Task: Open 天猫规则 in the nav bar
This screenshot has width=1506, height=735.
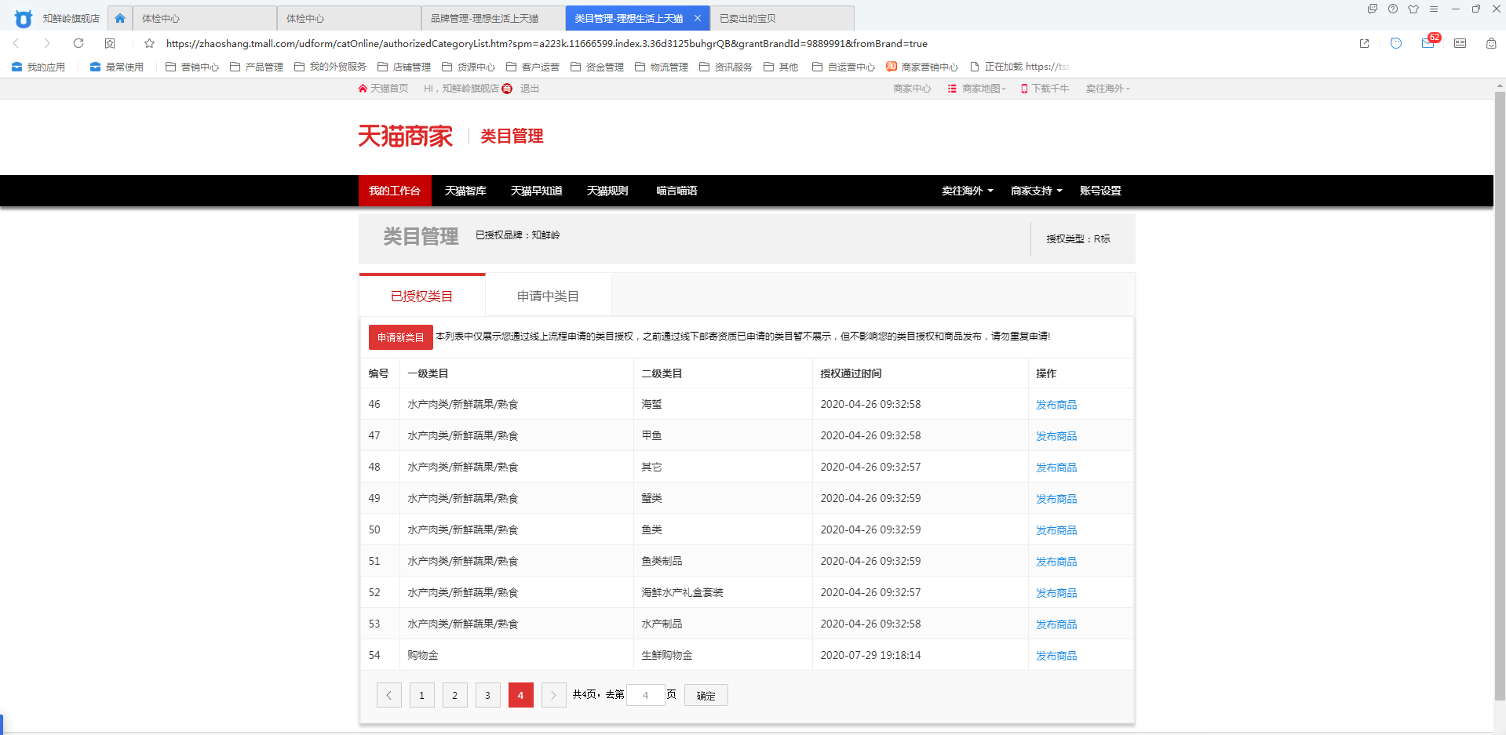Action: pyautogui.click(x=607, y=191)
